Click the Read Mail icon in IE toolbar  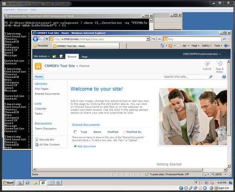point(179,46)
